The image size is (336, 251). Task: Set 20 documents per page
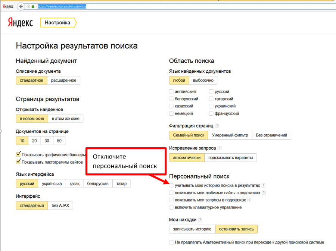point(34,141)
